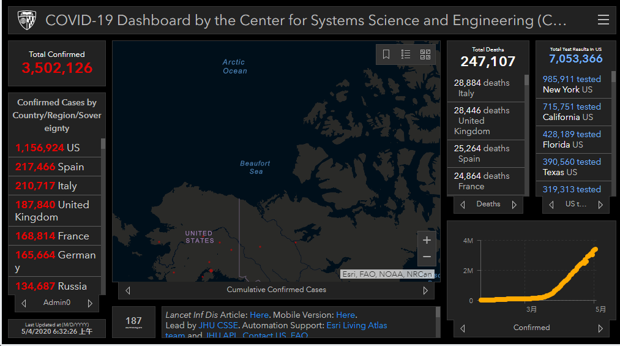The width and height of the screenshot is (620, 346).
Task: Click right arrow next to Confirmed chart
Action: click(600, 328)
